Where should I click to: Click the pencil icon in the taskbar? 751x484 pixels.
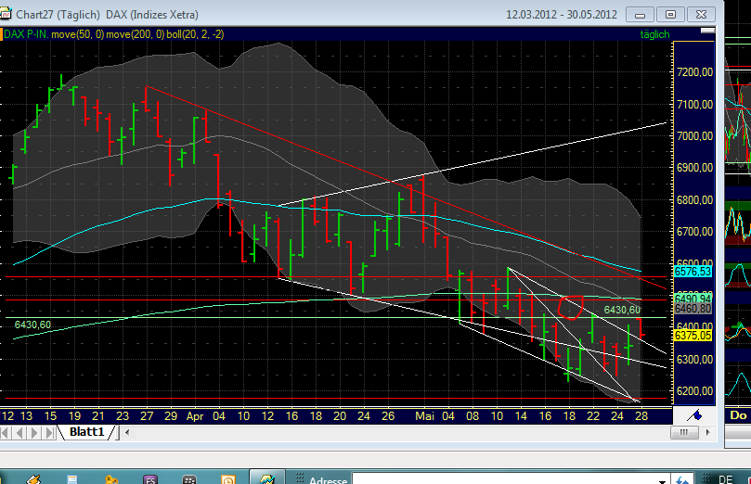coord(33,478)
